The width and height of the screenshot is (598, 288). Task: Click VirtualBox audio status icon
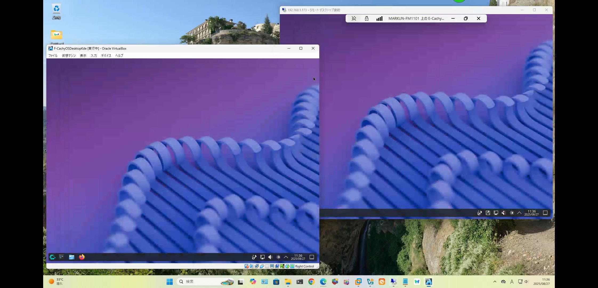click(x=251, y=266)
